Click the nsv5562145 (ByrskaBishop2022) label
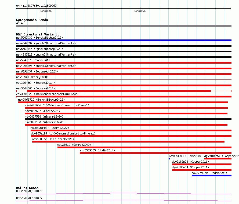The image size is (239, 204). pyautogui.click(x=39, y=49)
